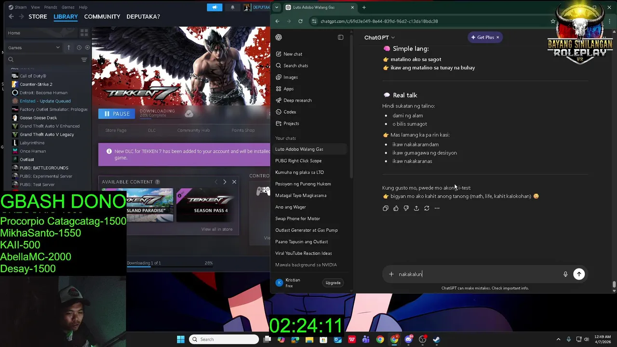Image resolution: width=617 pixels, height=347 pixels.
Task: Close the Available Content panel
Action: pyautogui.click(x=234, y=182)
